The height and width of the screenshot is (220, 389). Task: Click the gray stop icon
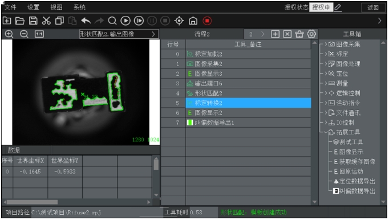pyautogui.click(x=165, y=21)
